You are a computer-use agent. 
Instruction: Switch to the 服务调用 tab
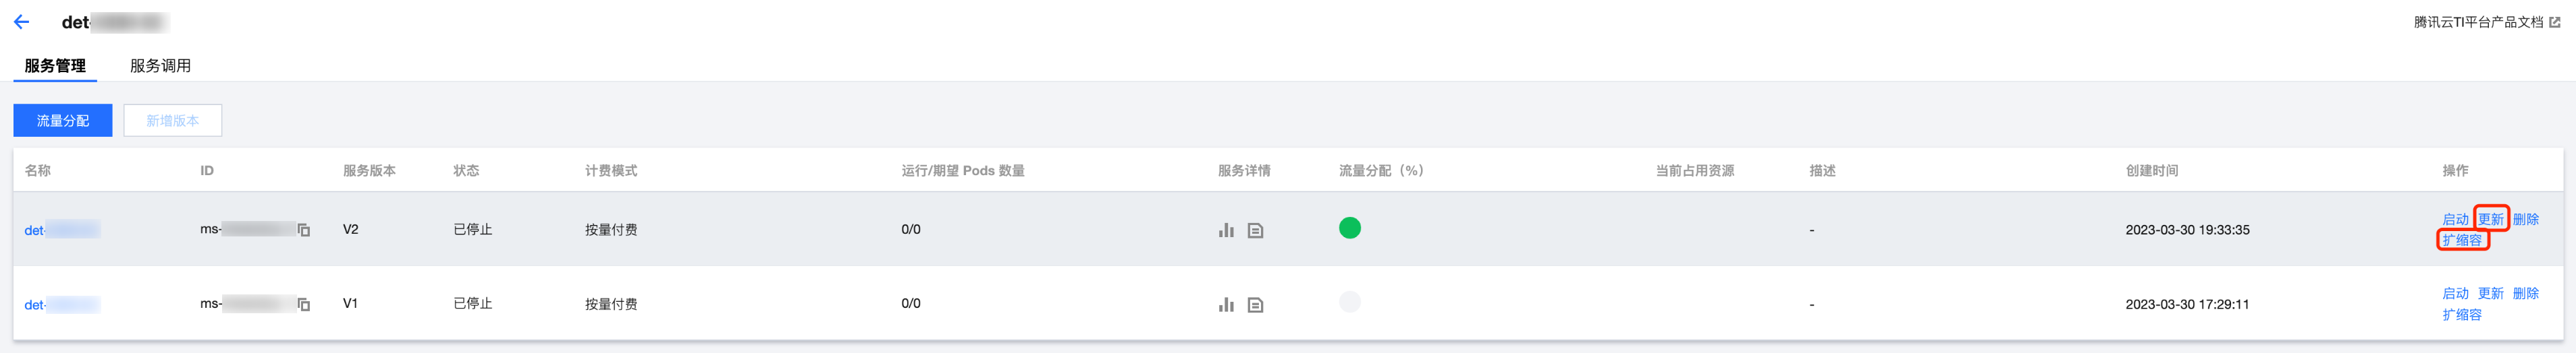click(160, 66)
